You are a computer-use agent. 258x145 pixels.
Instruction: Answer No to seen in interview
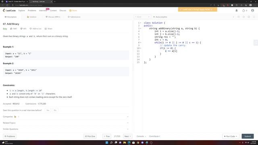[55, 110]
